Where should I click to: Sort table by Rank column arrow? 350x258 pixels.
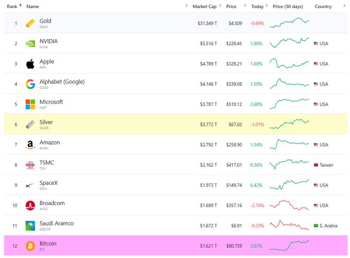coord(21,6)
